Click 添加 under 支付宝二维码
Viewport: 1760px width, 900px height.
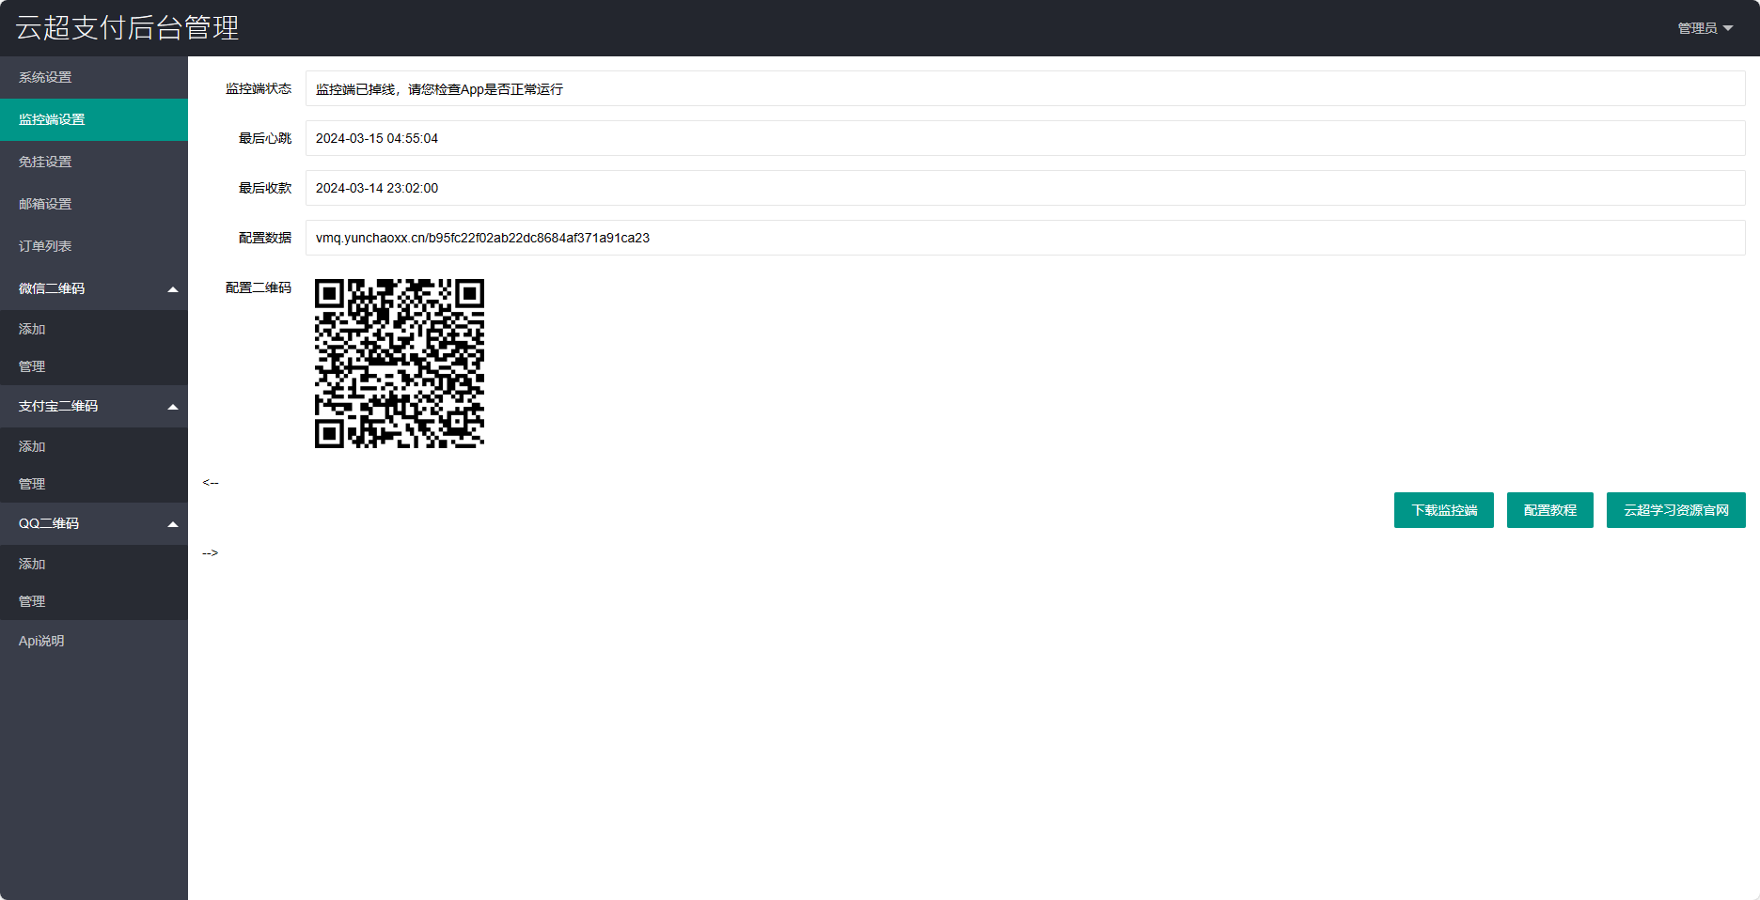[32, 446]
